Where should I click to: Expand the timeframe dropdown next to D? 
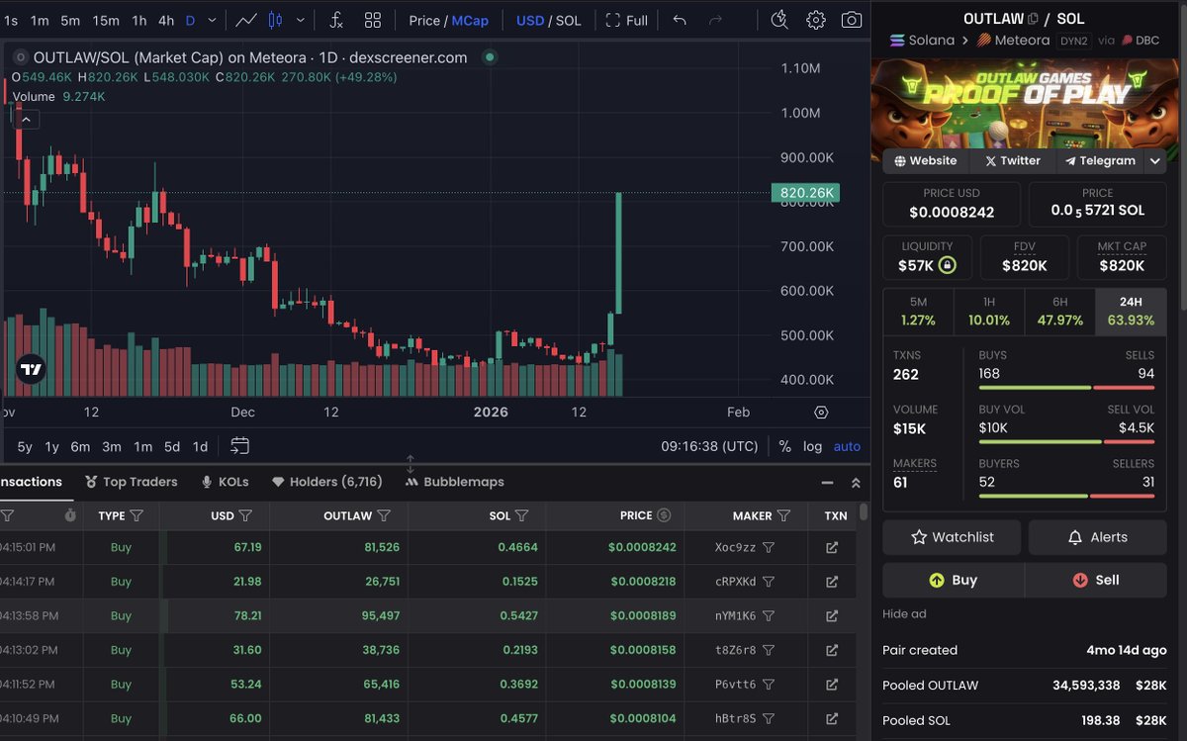coord(212,20)
